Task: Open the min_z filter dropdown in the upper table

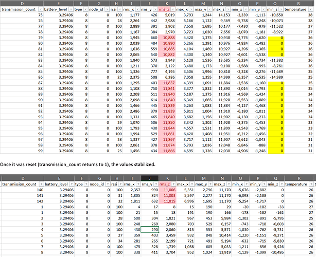Action: coord(281,9)
